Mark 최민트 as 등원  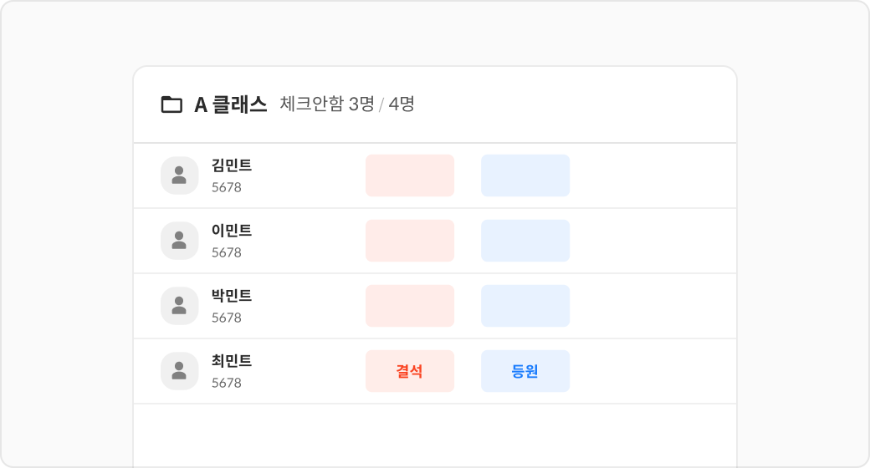coord(525,371)
